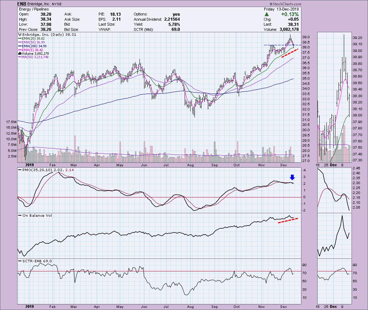Viewport: 368px width, 310px height.
Task: Click the 37.30 price label in zoom panel
Action: tap(357, 160)
